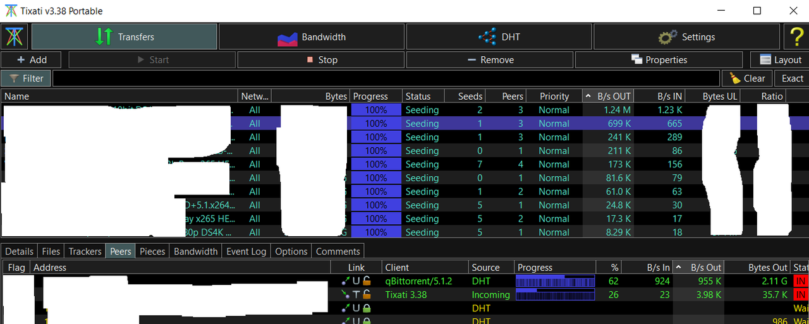The image size is (809, 324).
Task: Switch to the Pieces tab
Action: (x=152, y=251)
